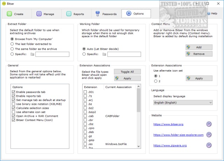Click the Bitser app logo in title bar
Screen dimensions: 224x161
pyautogui.click(x=4, y=4)
